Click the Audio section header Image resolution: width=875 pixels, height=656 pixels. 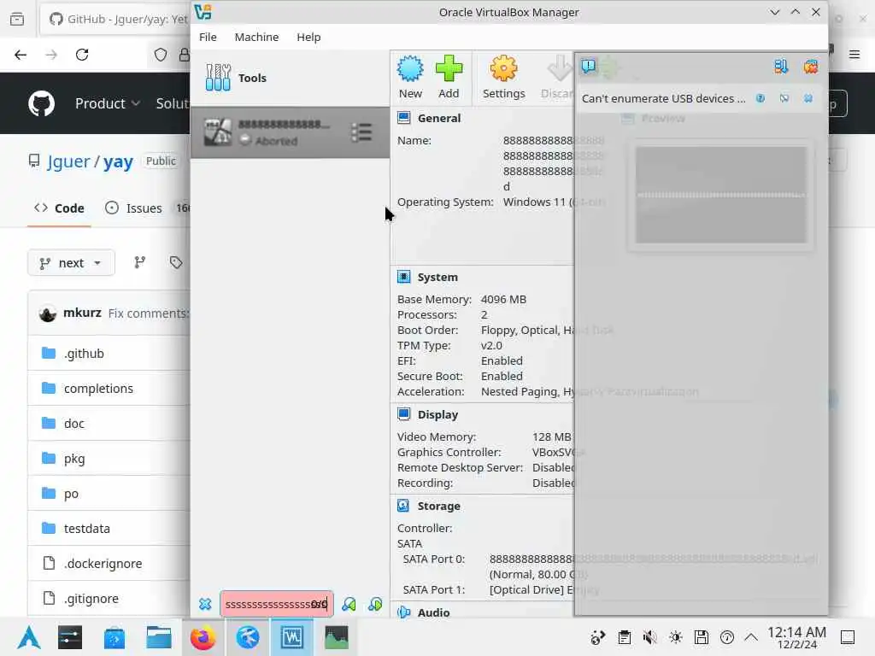click(x=433, y=612)
